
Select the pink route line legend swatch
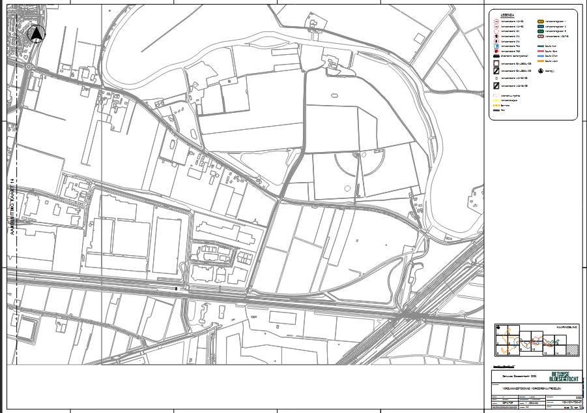[540, 52]
